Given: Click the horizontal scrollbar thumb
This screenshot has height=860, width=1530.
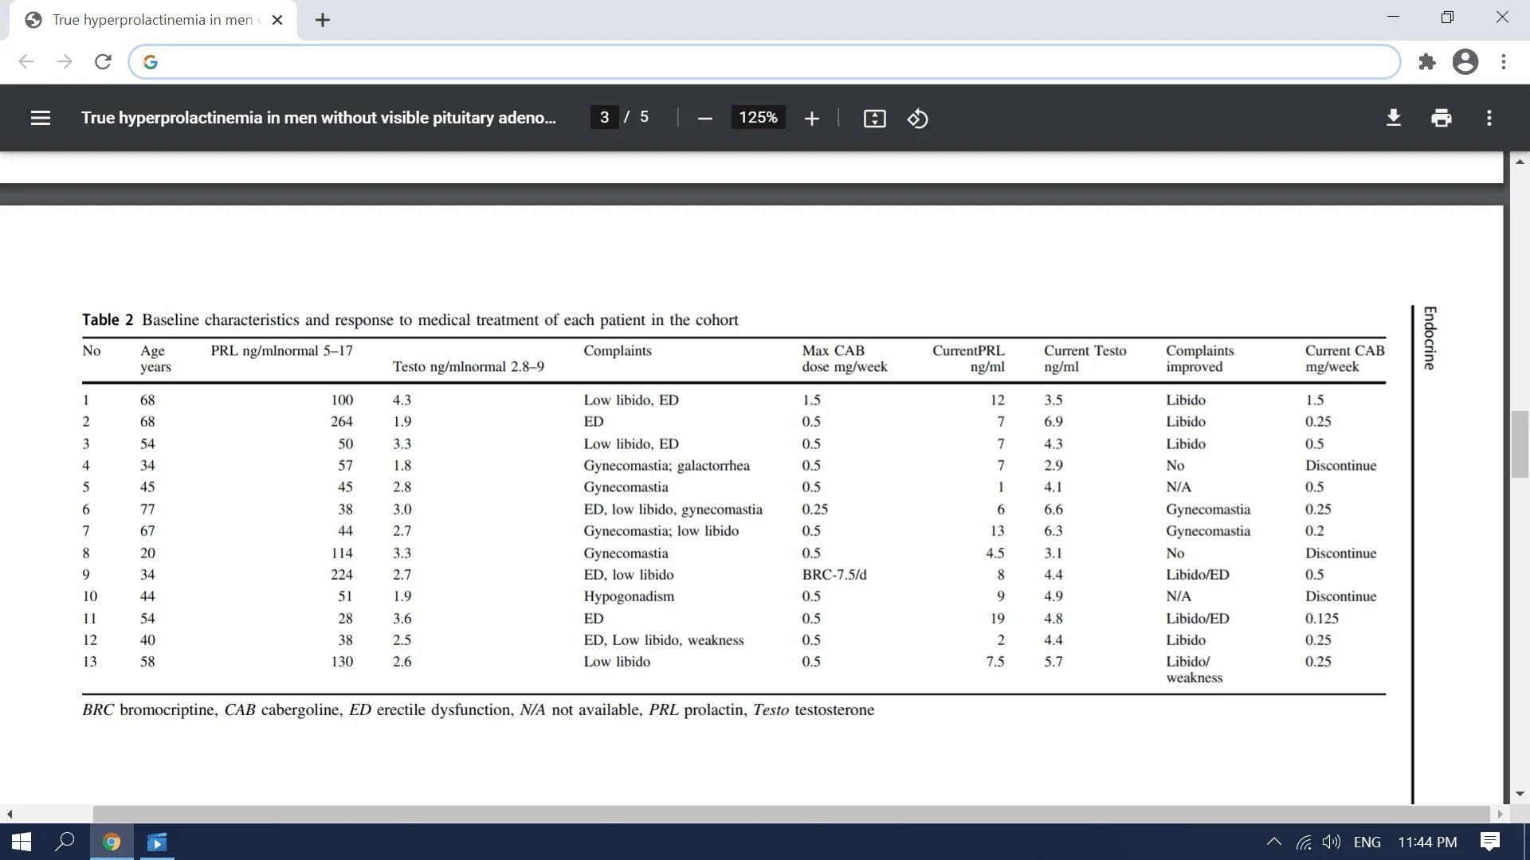Looking at the screenshot, I should coord(791,814).
